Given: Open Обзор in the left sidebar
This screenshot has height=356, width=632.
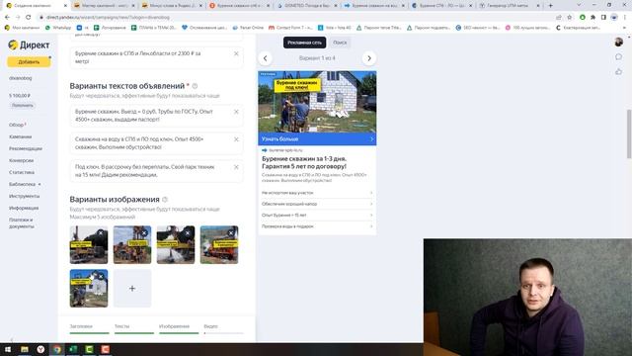Looking at the screenshot, I should click(17, 125).
